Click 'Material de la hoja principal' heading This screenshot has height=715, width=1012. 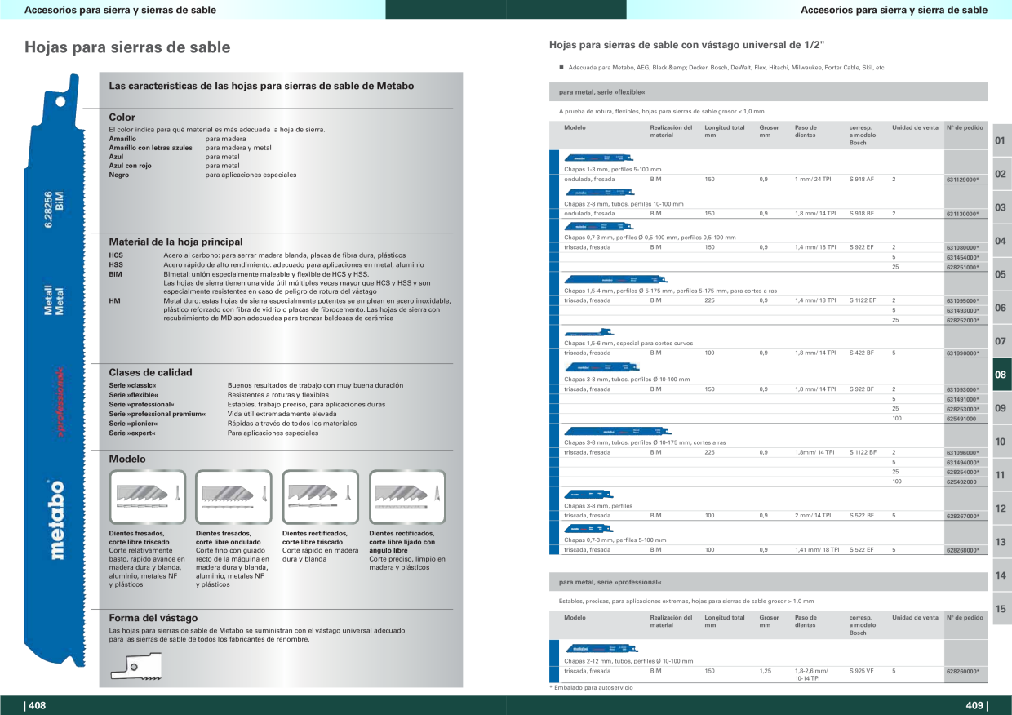[x=175, y=242]
